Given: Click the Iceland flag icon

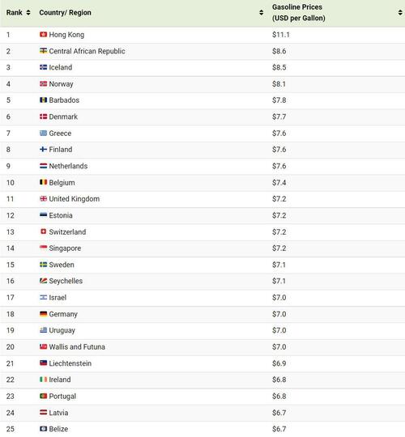Looking at the screenshot, I should [43, 67].
